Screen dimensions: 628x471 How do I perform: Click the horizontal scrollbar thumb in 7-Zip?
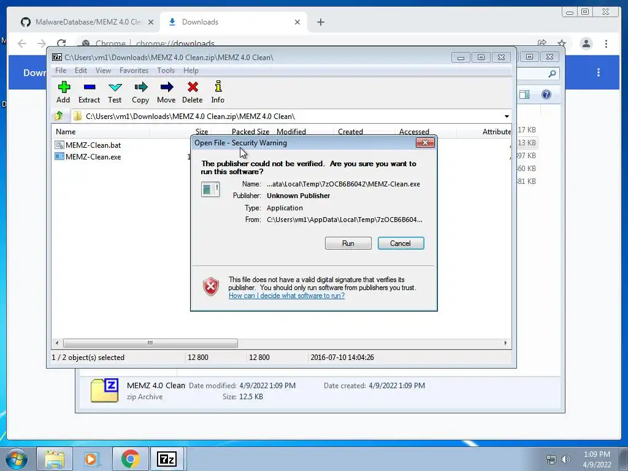[x=150, y=343]
